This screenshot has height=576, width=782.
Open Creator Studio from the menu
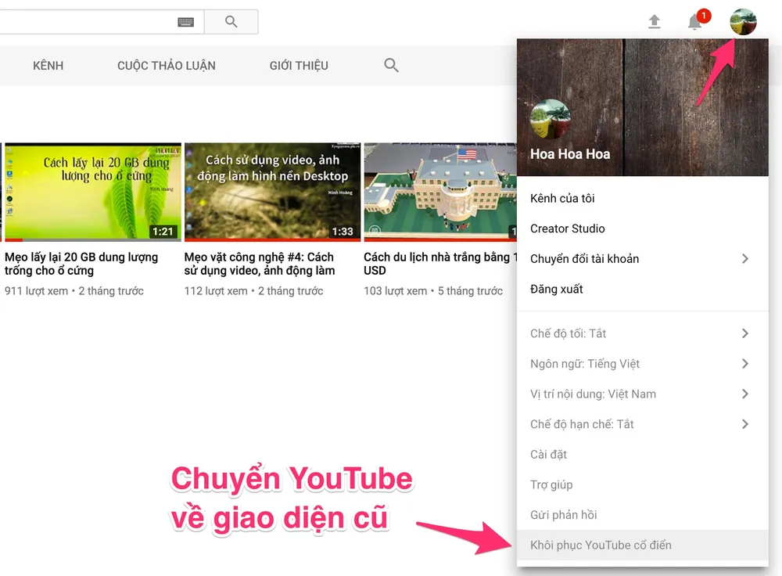(x=642, y=229)
